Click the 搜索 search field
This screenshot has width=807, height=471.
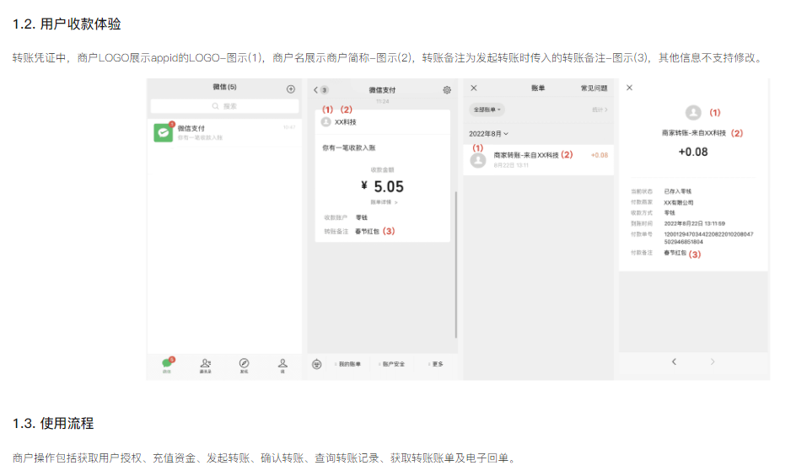point(224,107)
